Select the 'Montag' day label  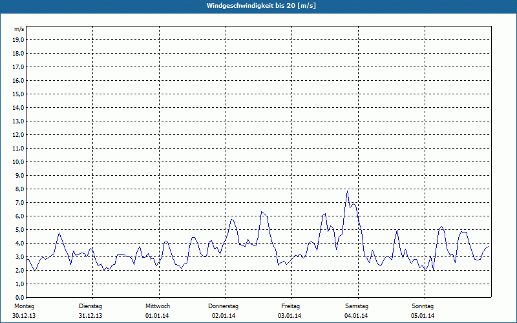tap(24, 306)
